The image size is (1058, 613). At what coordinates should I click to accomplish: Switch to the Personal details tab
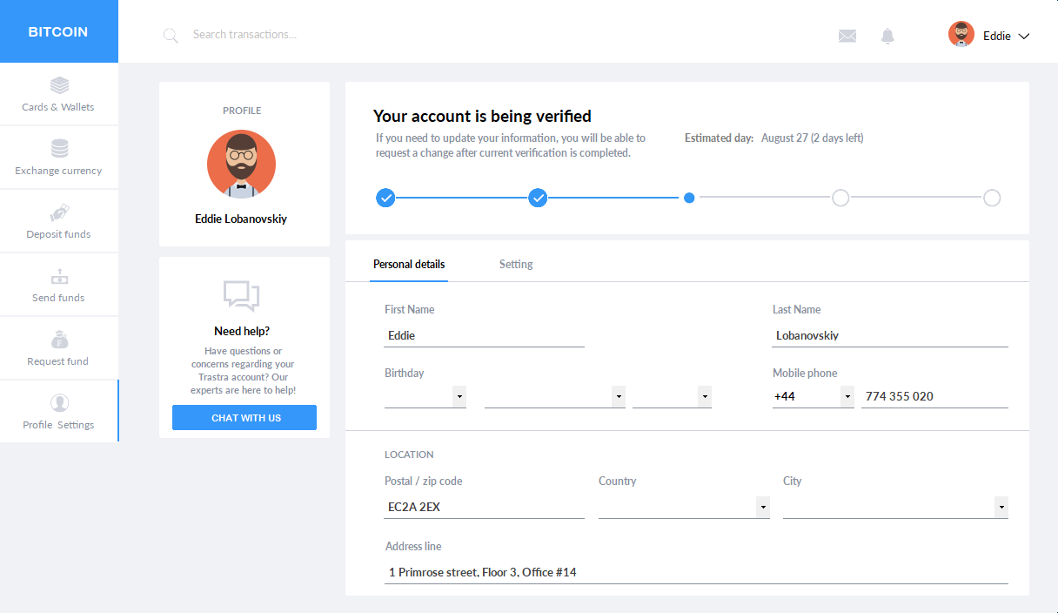click(x=409, y=265)
